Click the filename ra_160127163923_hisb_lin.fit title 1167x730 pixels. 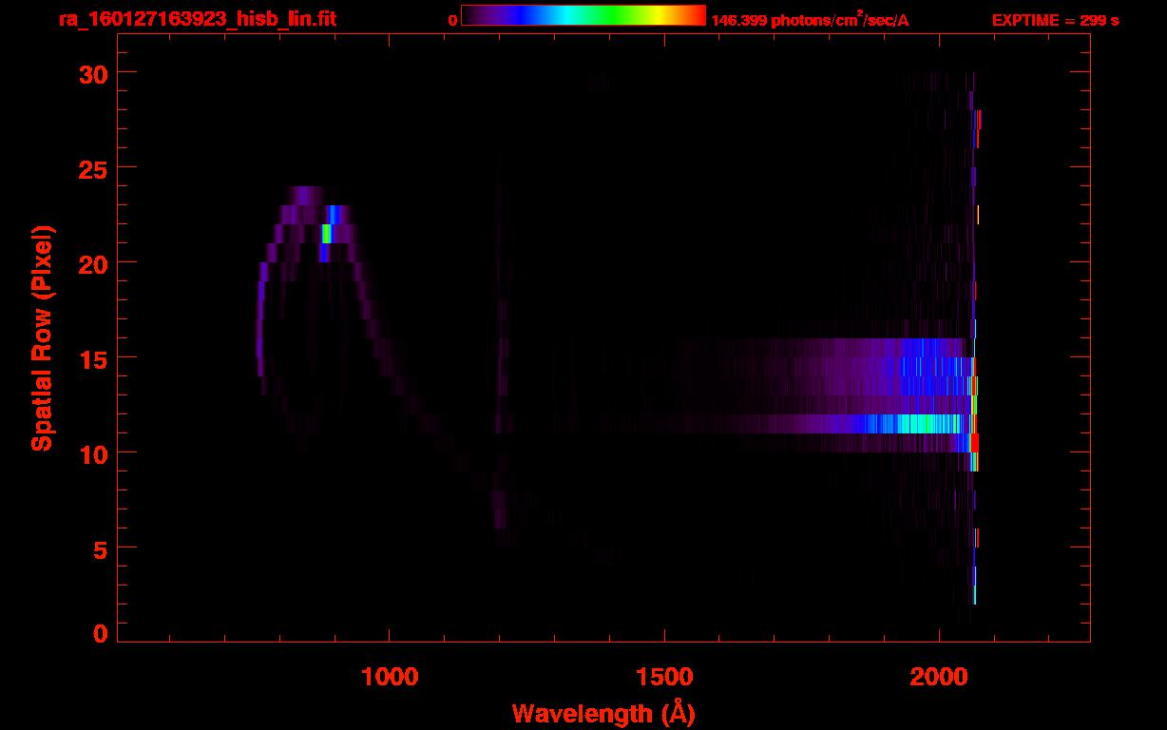pyautogui.click(x=197, y=19)
